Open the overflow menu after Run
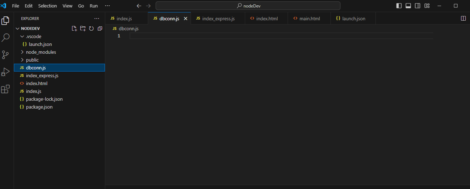 click(107, 6)
